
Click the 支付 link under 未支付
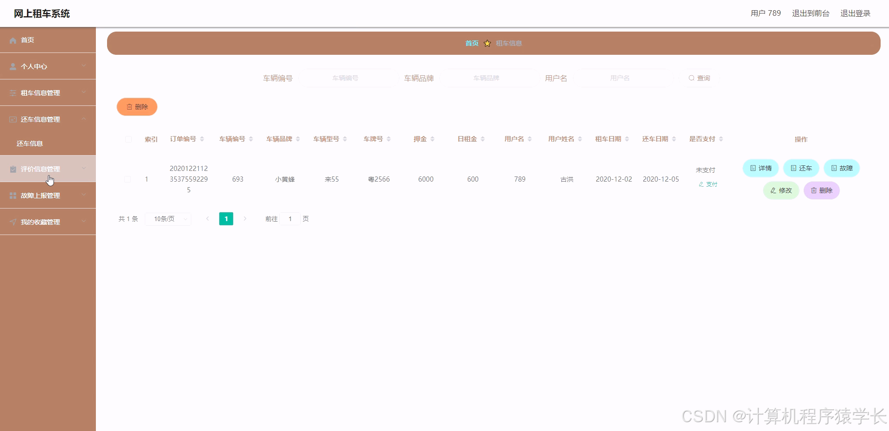(x=708, y=184)
